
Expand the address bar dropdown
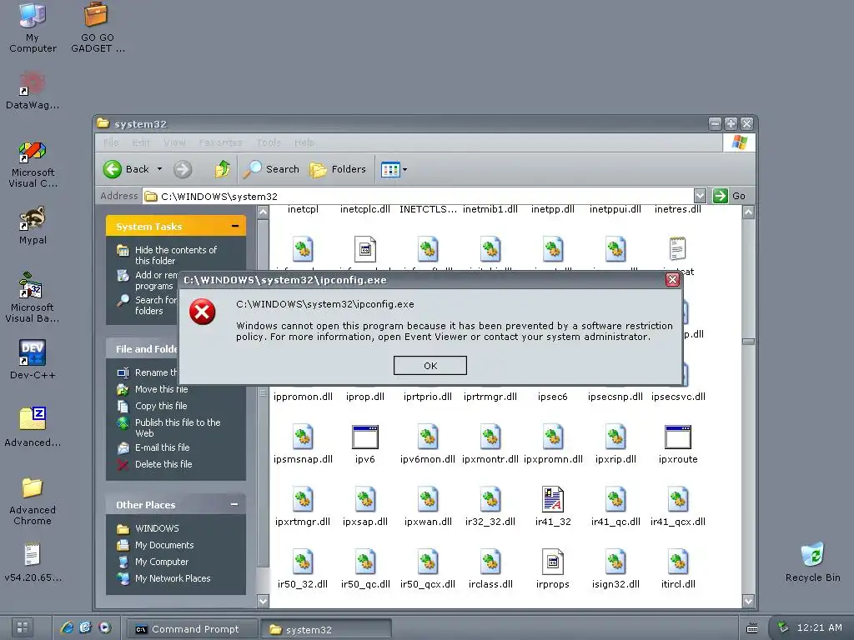pyautogui.click(x=700, y=196)
